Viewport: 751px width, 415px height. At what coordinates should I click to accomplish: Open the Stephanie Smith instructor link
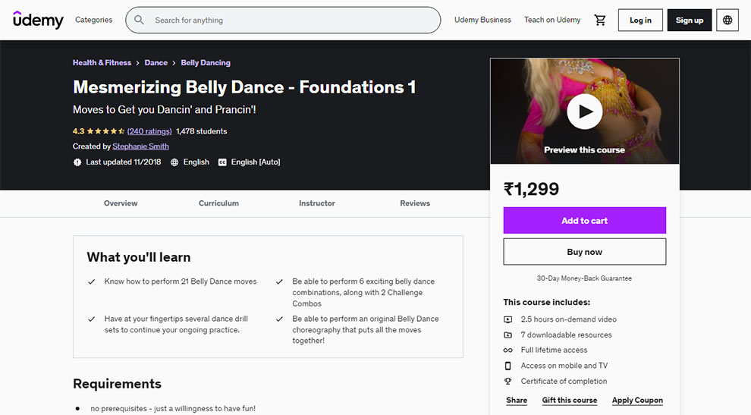click(x=140, y=146)
